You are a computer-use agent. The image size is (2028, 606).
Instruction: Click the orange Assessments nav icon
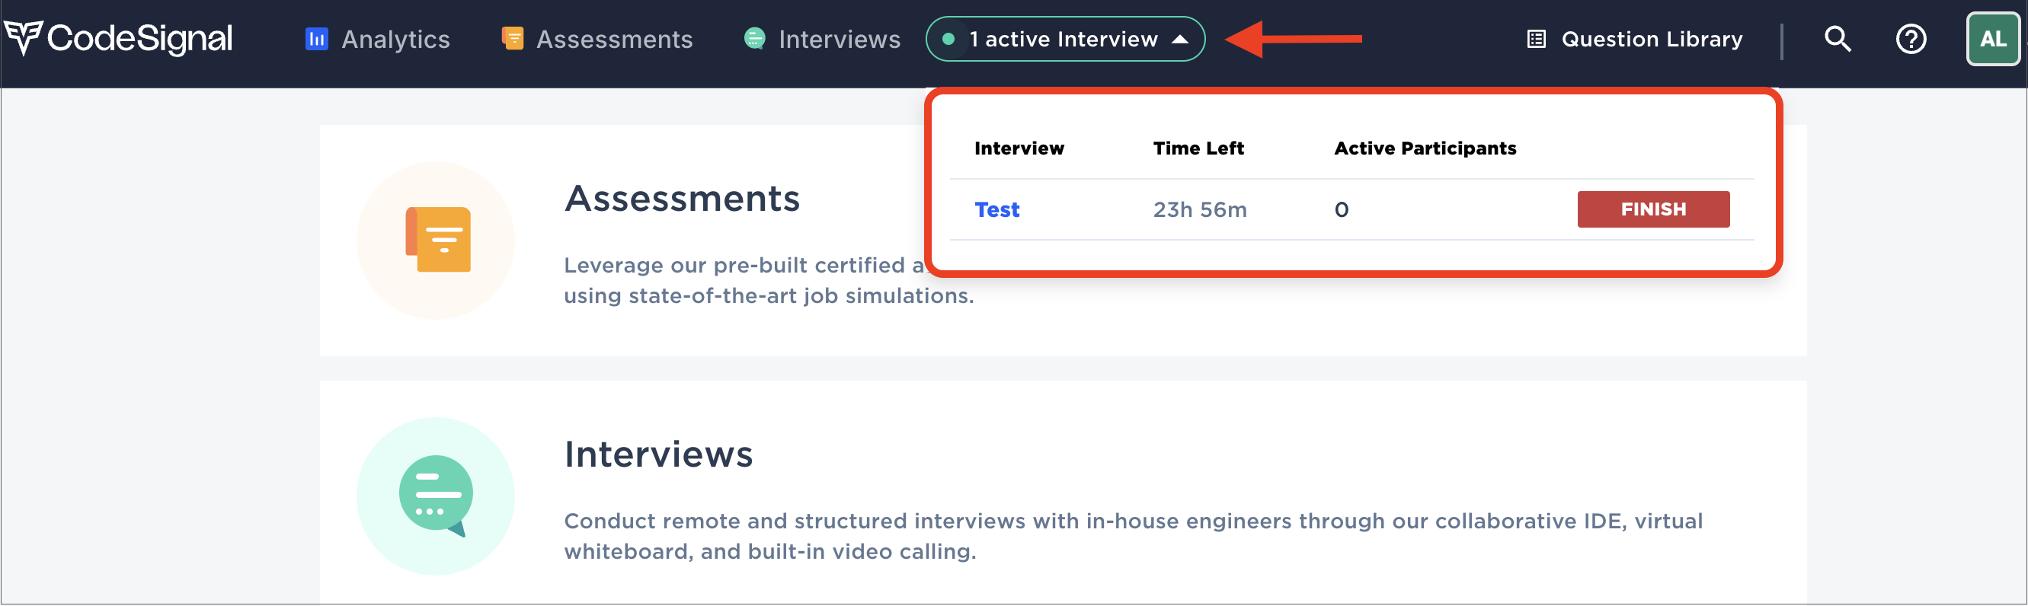513,39
